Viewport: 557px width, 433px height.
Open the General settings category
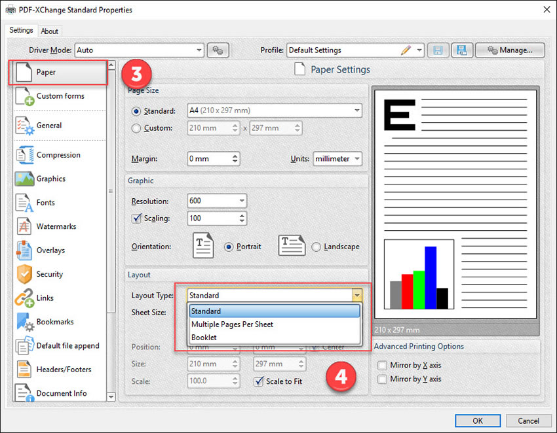coord(58,126)
